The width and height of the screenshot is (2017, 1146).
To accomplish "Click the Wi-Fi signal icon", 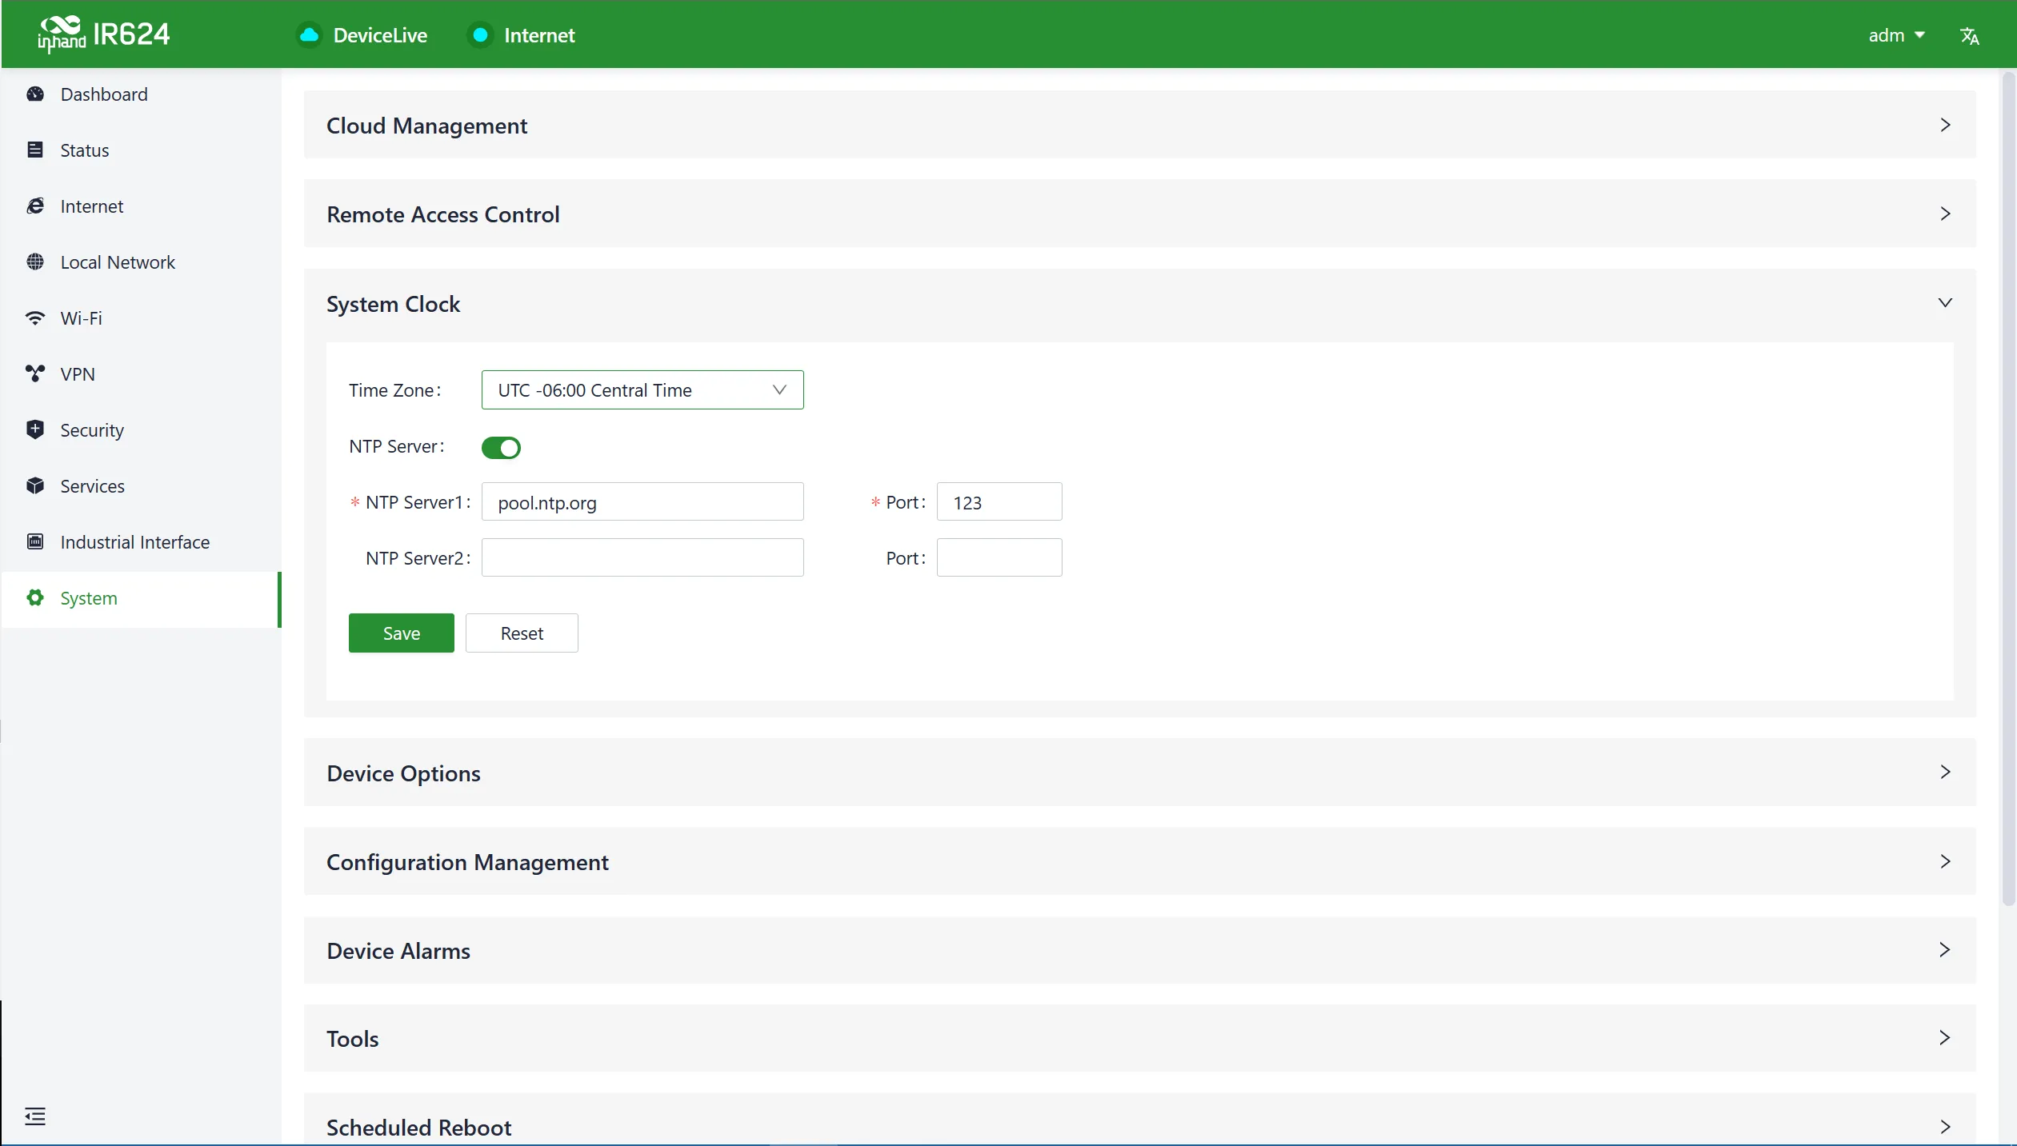I will pyautogui.click(x=35, y=318).
